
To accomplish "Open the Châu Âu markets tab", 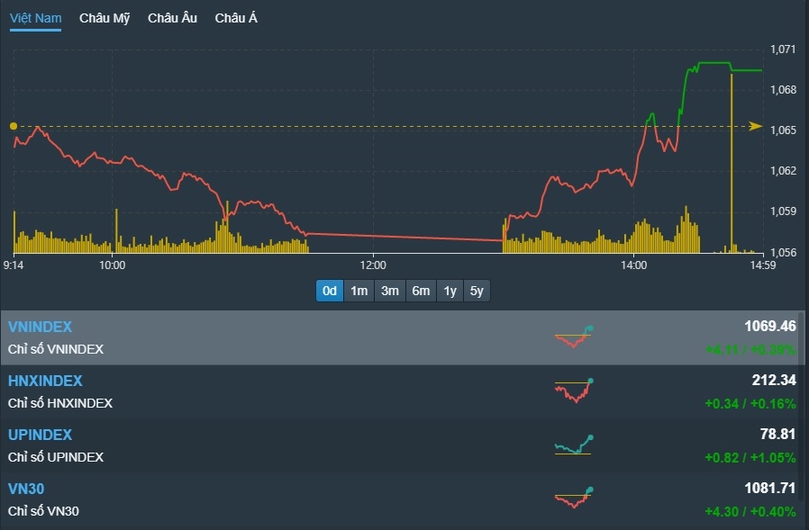I will 172,18.
